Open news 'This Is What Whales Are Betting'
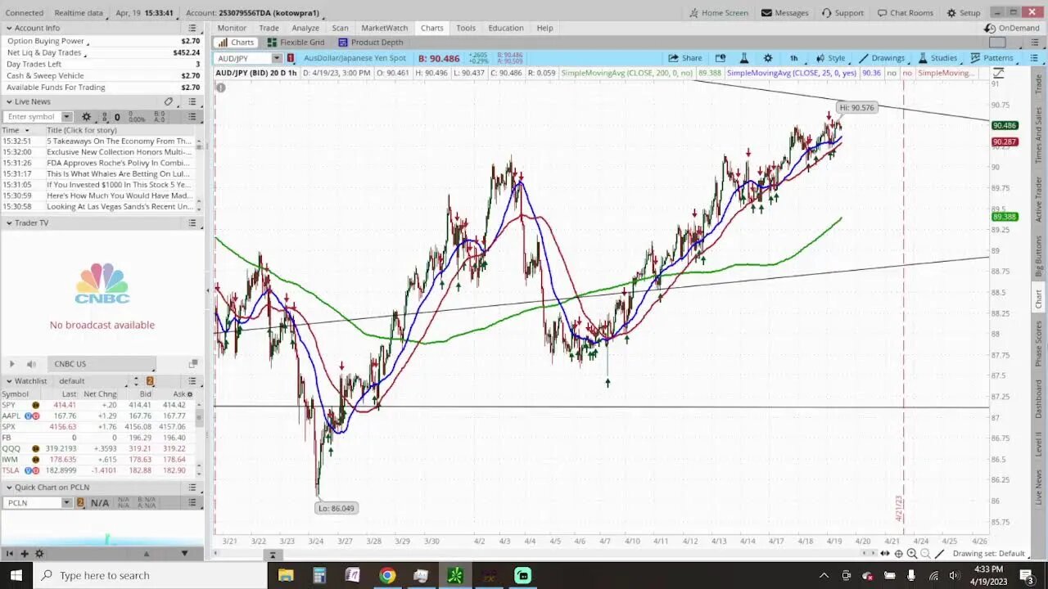The image size is (1048, 589). coord(119,173)
